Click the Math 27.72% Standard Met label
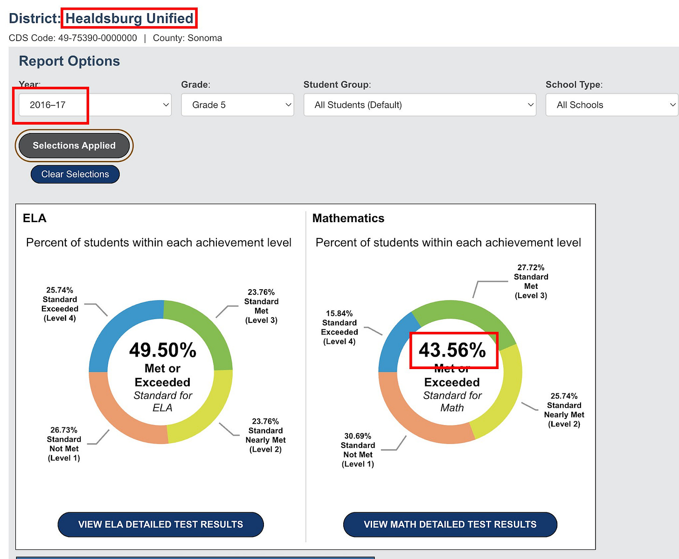679x559 pixels. [531, 281]
